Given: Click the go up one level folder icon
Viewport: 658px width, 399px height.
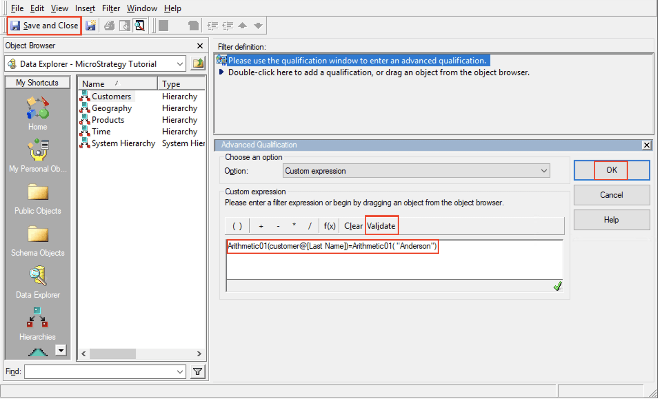Looking at the screenshot, I should (198, 64).
